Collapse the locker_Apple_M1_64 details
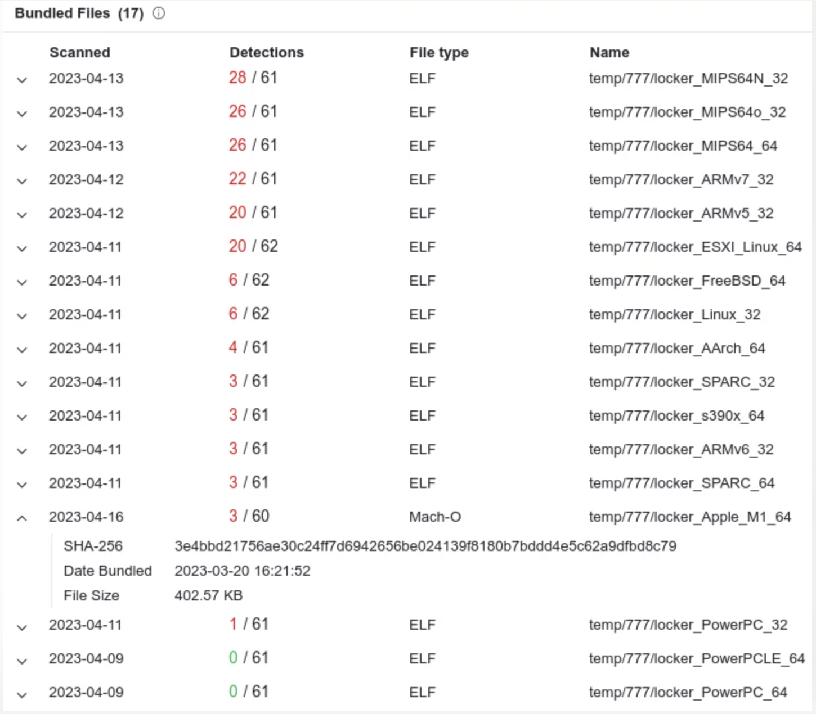Image resolution: width=816 pixels, height=714 pixels. pos(22,518)
